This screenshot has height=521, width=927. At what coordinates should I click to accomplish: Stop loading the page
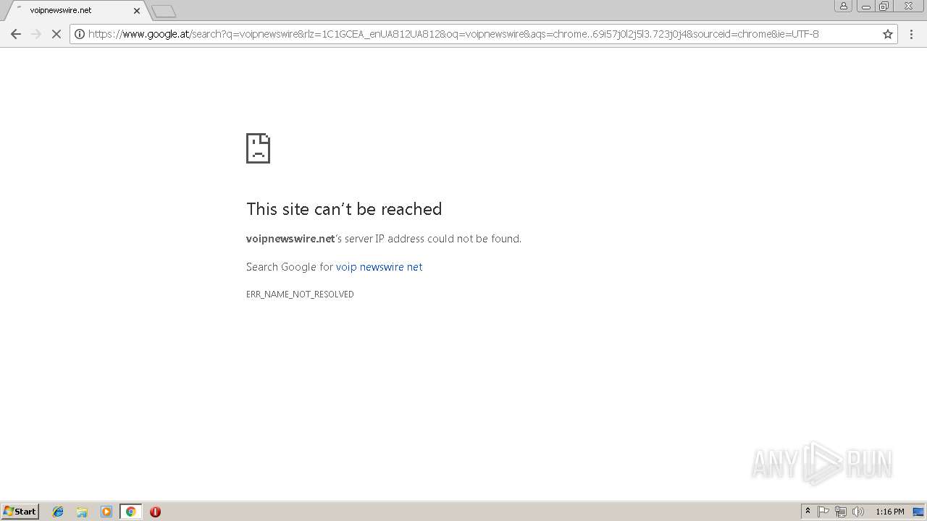click(56, 34)
